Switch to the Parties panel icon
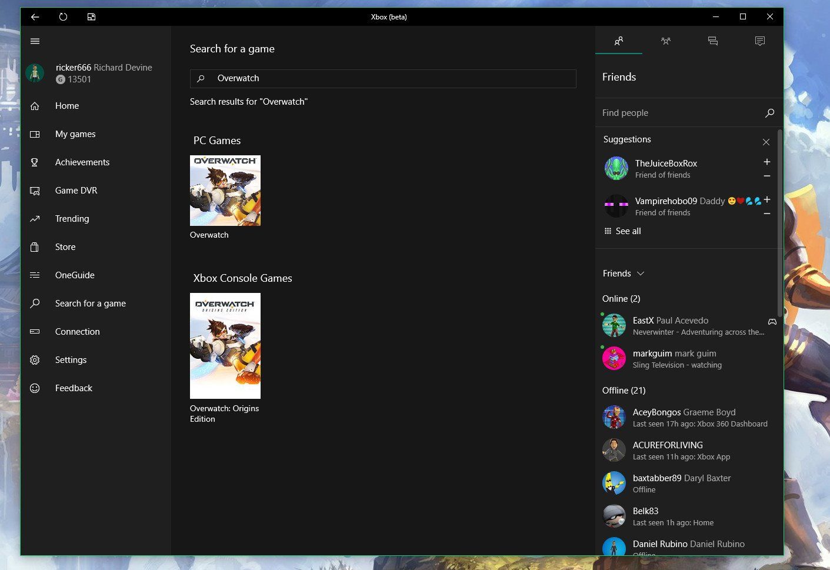This screenshot has width=830, height=570. [665, 41]
